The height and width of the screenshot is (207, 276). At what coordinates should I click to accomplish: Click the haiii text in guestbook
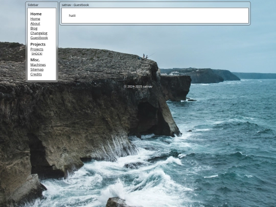point(72,16)
